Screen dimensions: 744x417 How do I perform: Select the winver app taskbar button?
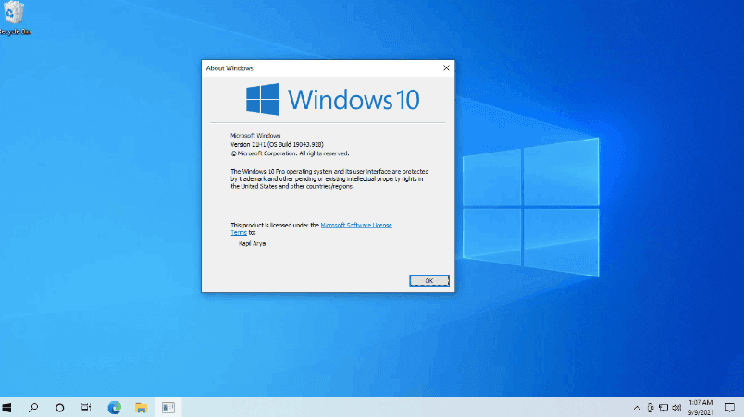[x=168, y=408]
